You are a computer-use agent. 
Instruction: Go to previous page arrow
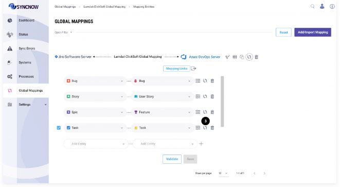tap(254, 173)
